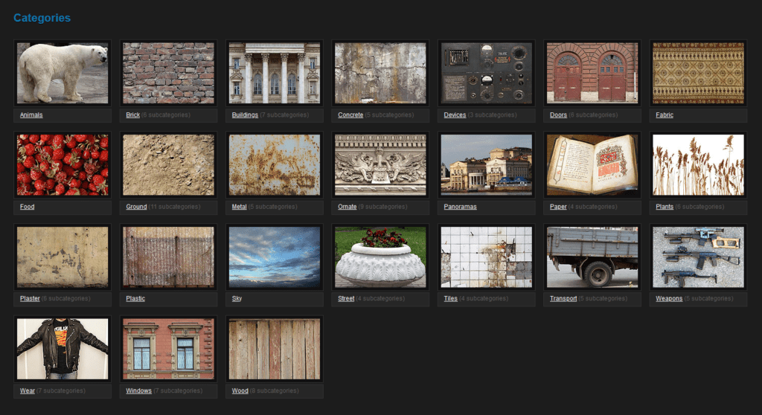Click the Wood text link
762x415 pixels.
click(x=240, y=391)
